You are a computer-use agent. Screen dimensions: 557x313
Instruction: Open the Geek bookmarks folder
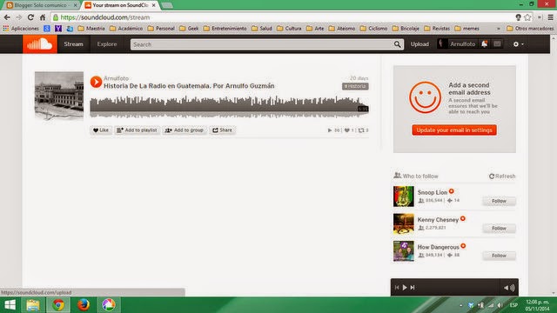pyautogui.click(x=189, y=29)
